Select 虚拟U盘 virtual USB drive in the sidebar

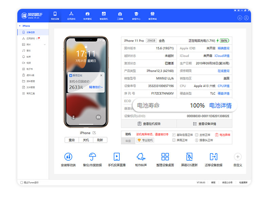coord(33,75)
